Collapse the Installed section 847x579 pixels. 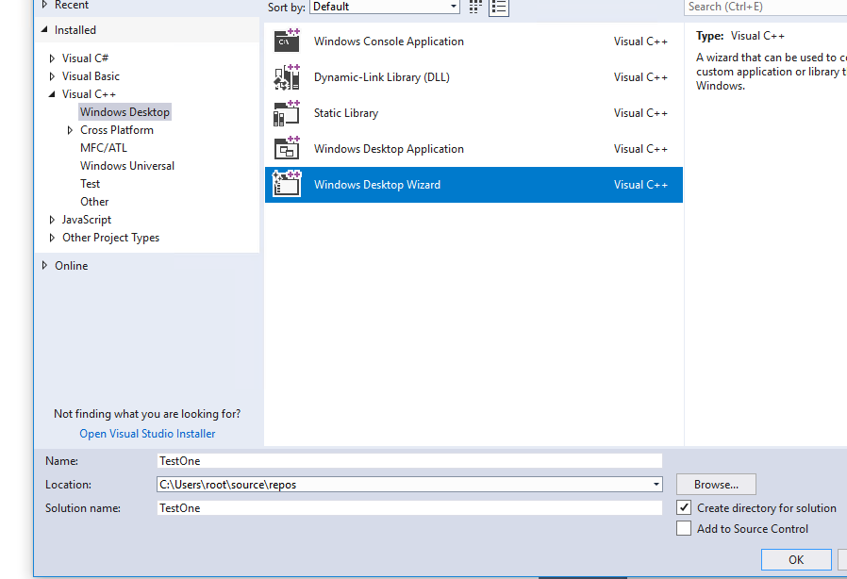point(44,30)
